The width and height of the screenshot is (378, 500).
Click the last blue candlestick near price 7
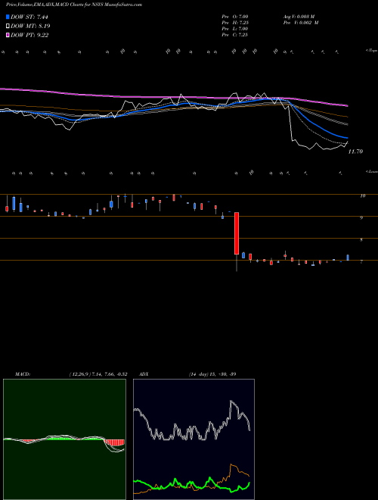click(x=348, y=258)
